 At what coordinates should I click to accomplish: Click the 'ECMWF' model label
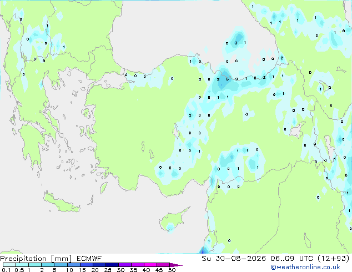point(89,259)
